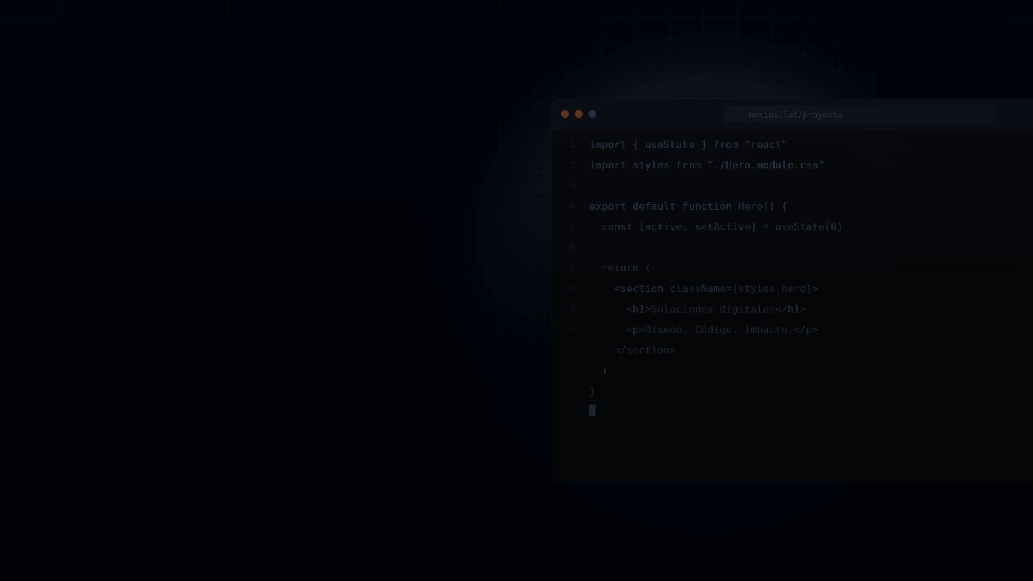The width and height of the screenshot is (1033, 581).
Task: Click the return keyword on line 7
Action: (620, 268)
